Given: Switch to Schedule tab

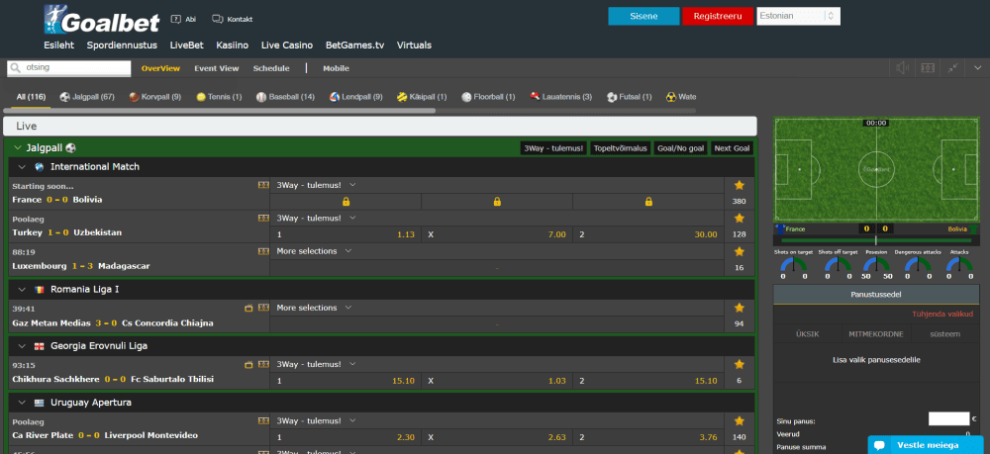Looking at the screenshot, I should point(271,68).
